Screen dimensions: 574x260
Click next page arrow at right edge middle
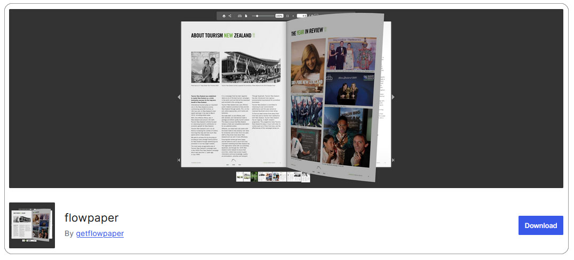(393, 97)
